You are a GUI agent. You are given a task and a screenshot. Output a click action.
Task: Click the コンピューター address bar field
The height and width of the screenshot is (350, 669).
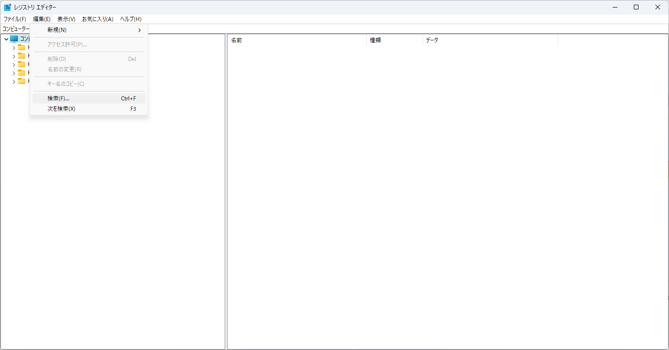pyautogui.click(x=334, y=29)
